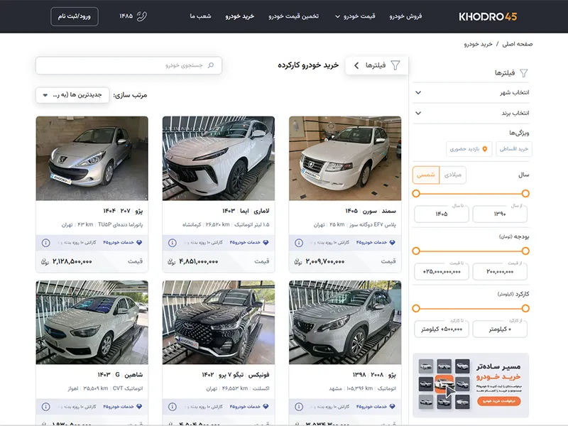Click the year slider left handle
Image resolution: width=568 pixels, height=426 pixels.
tap(416, 193)
